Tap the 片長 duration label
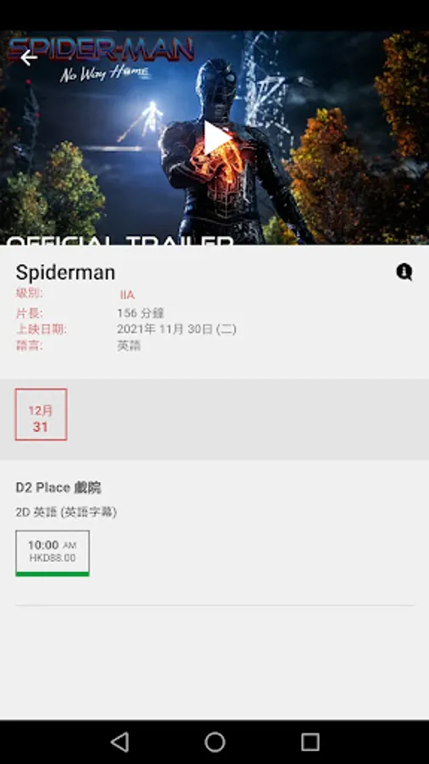Screen dimensions: 429x764 tap(29, 312)
